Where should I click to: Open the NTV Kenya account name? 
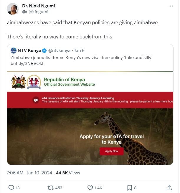coord(29,50)
